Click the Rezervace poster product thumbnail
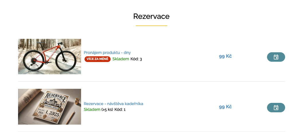 [50, 107]
